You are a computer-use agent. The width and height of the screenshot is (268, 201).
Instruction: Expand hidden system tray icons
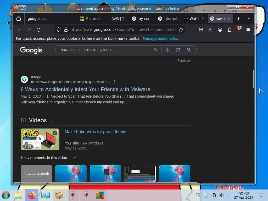[x=229, y=195]
